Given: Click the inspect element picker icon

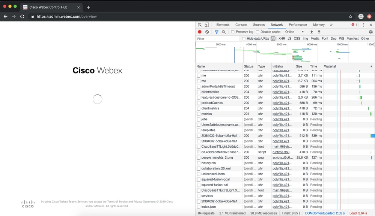Looking at the screenshot, I should pyautogui.click(x=200, y=25).
